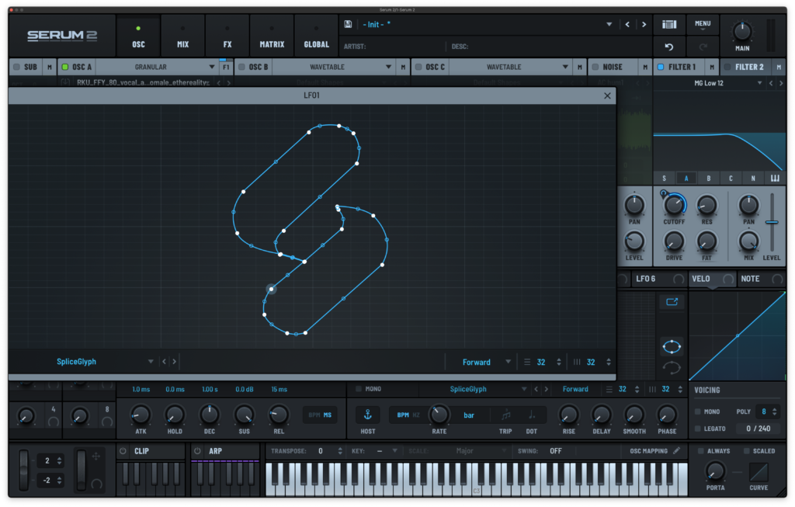Edit OSC mapping with the pencil icon
This screenshot has height=507, width=795.
[676, 451]
